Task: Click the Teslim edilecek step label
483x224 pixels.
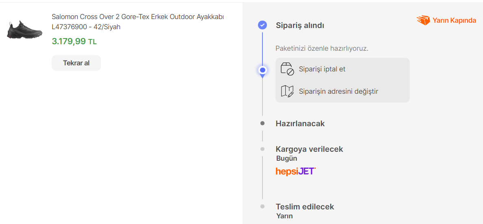Action: 305,207
